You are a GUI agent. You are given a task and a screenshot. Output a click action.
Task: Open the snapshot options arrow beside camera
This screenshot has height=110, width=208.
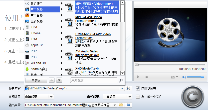(x=177, y=77)
